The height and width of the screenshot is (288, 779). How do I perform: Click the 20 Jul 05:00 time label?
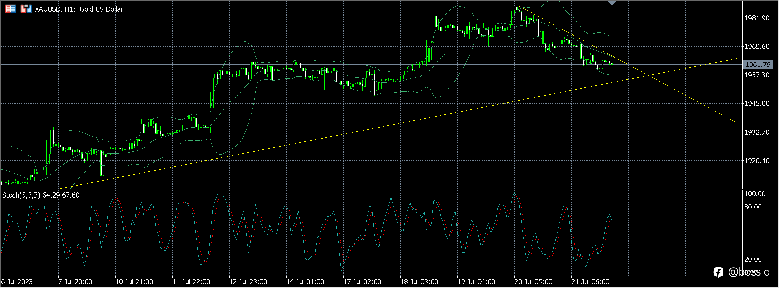(533, 282)
